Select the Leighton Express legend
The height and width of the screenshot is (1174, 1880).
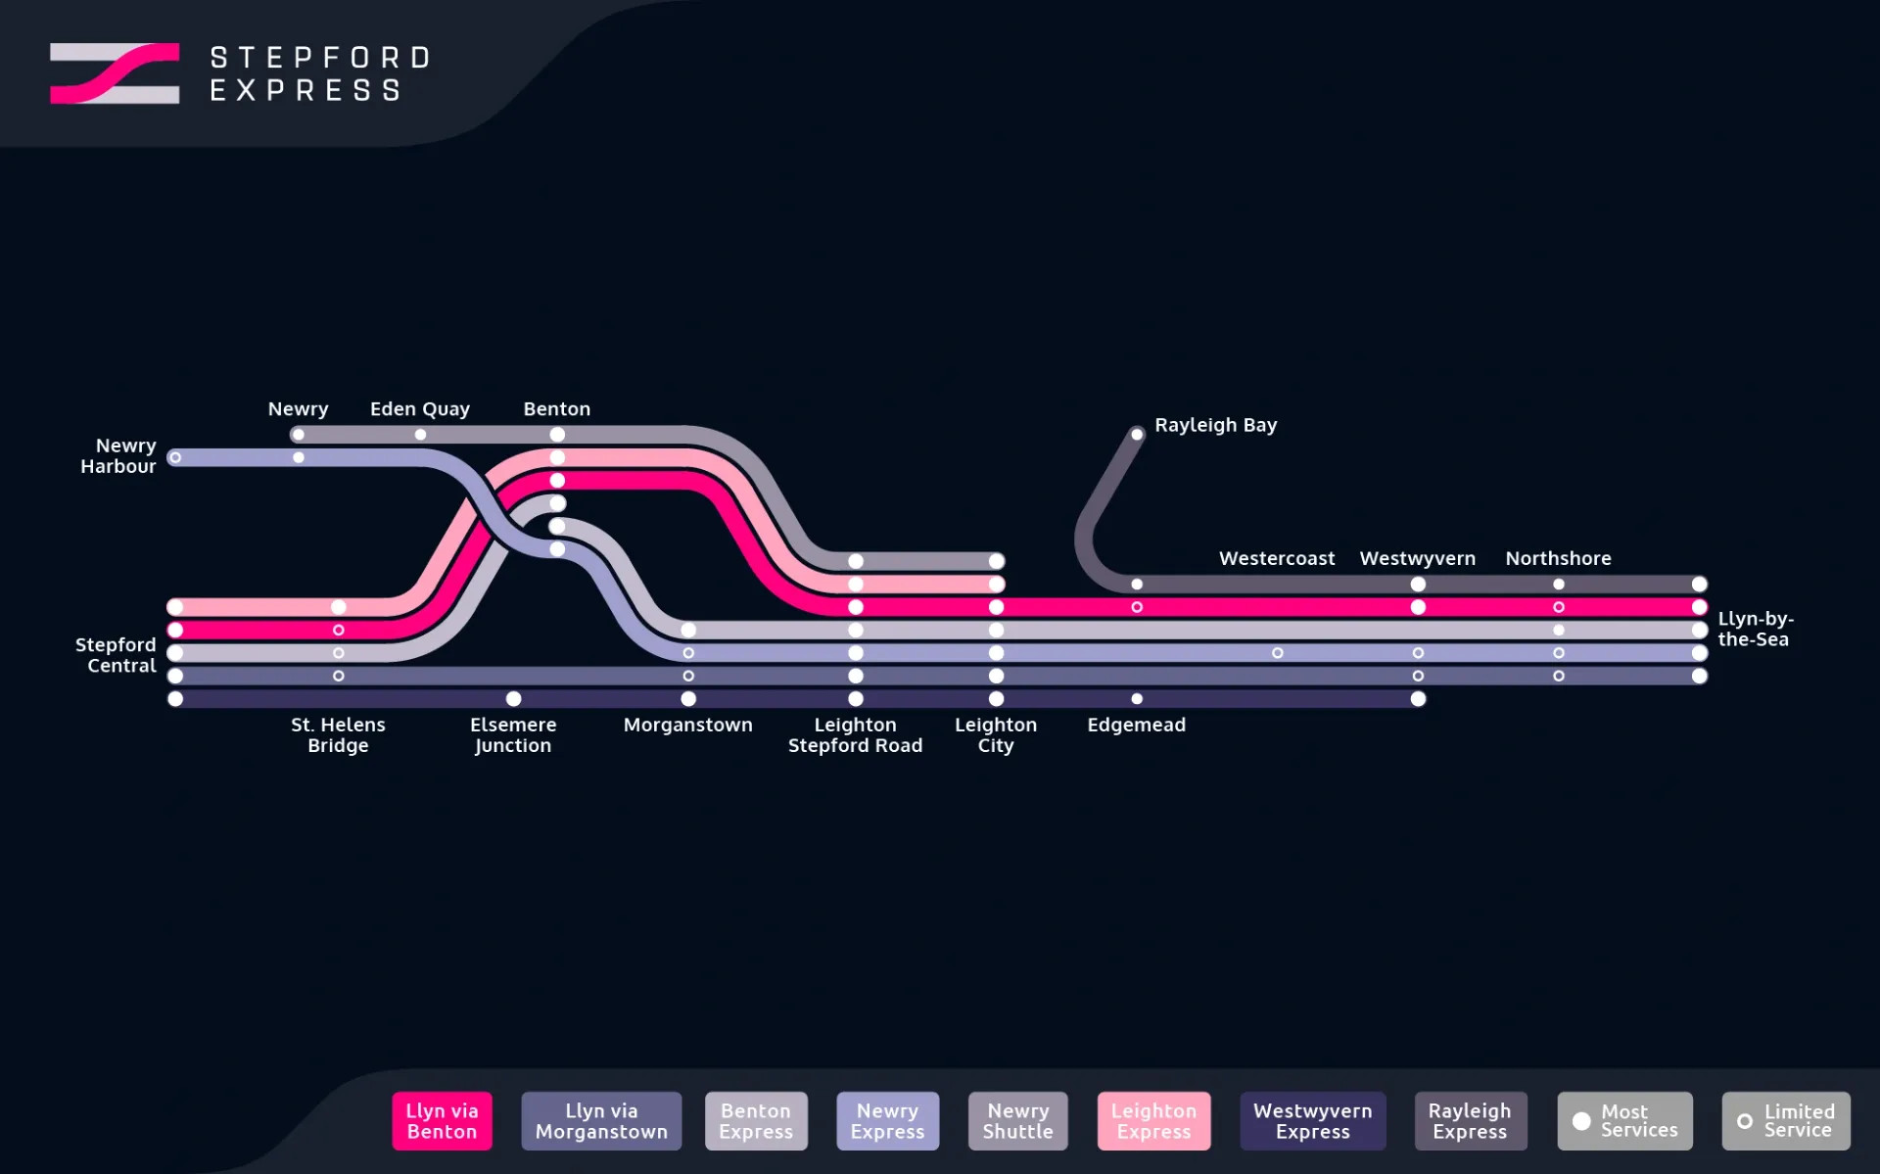click(1153, 1120)
